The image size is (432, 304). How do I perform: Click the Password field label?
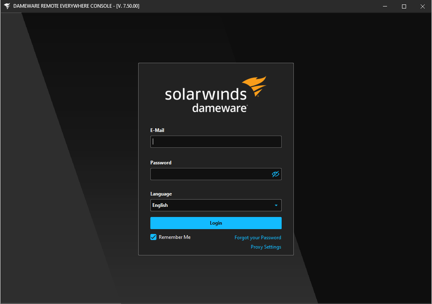pos(161,163)
